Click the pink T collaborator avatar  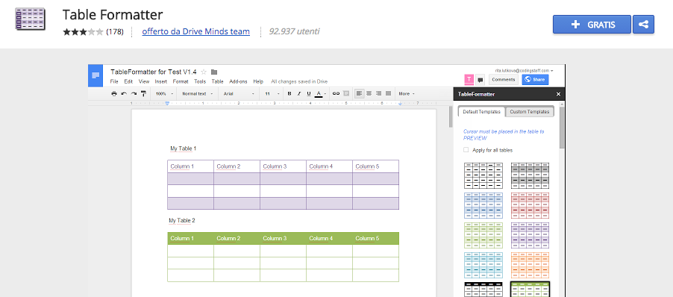(x=469, y=79)
